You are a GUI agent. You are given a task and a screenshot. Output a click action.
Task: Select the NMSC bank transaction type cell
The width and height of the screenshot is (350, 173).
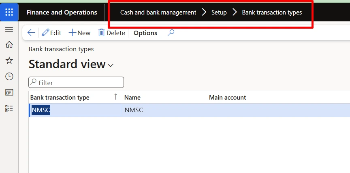tap(75, 110)
